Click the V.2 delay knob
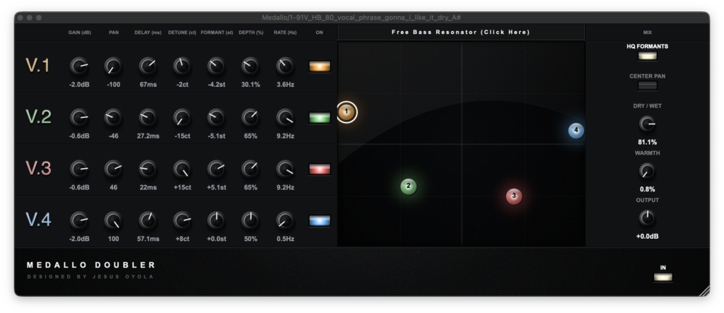Screen dimensions: 724x313 pyautogui.click(x=148, y=118)
